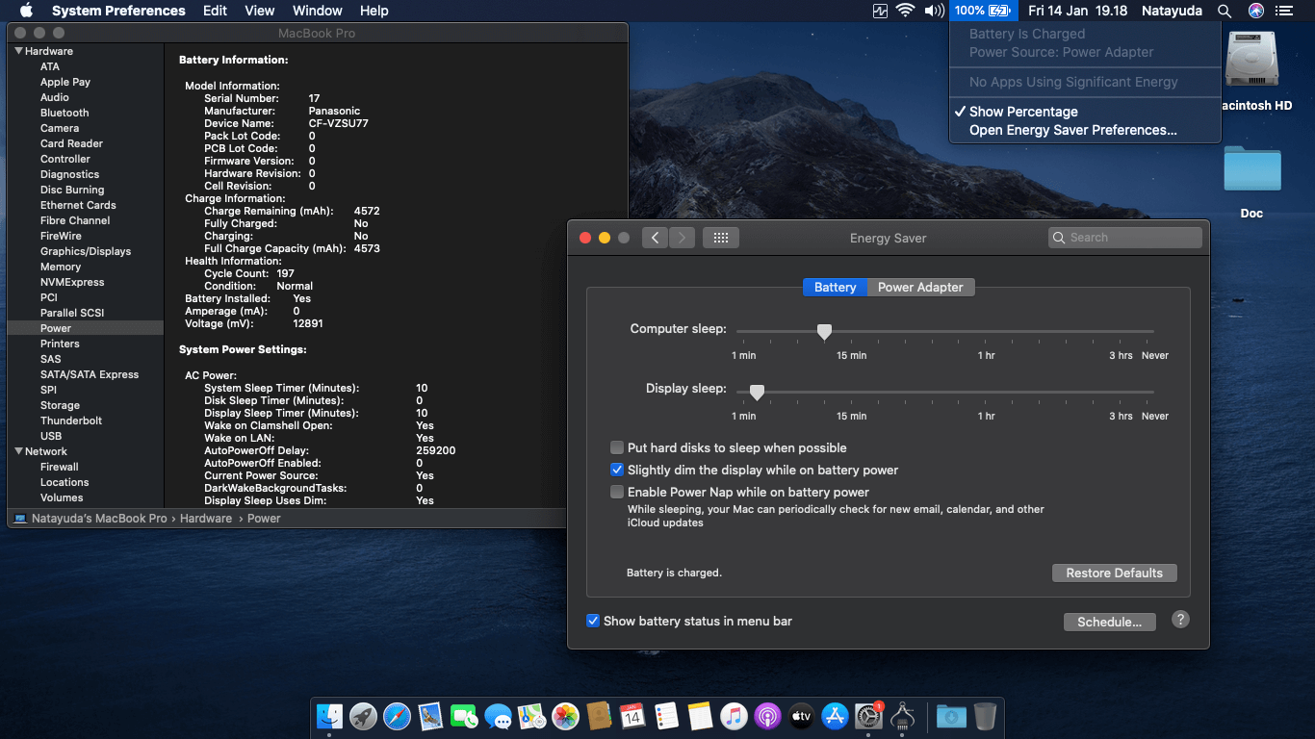Open the Downloads stack in the Dock
This screenshot has height=739, width=1315.
(x=951, y=716)
